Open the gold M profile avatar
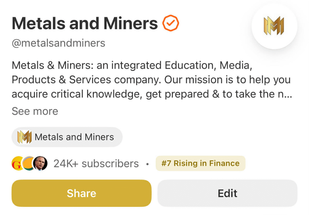Screen dimensions: 309x215 pos(274,26)
